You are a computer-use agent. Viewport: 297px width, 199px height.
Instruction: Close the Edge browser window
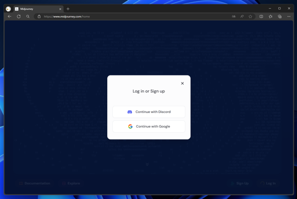[289, 8]
